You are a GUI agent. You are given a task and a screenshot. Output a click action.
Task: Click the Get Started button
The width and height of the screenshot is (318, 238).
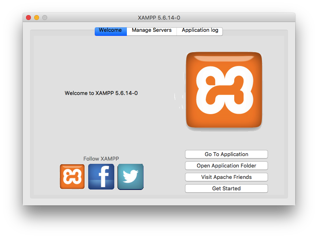click(227, 188)
